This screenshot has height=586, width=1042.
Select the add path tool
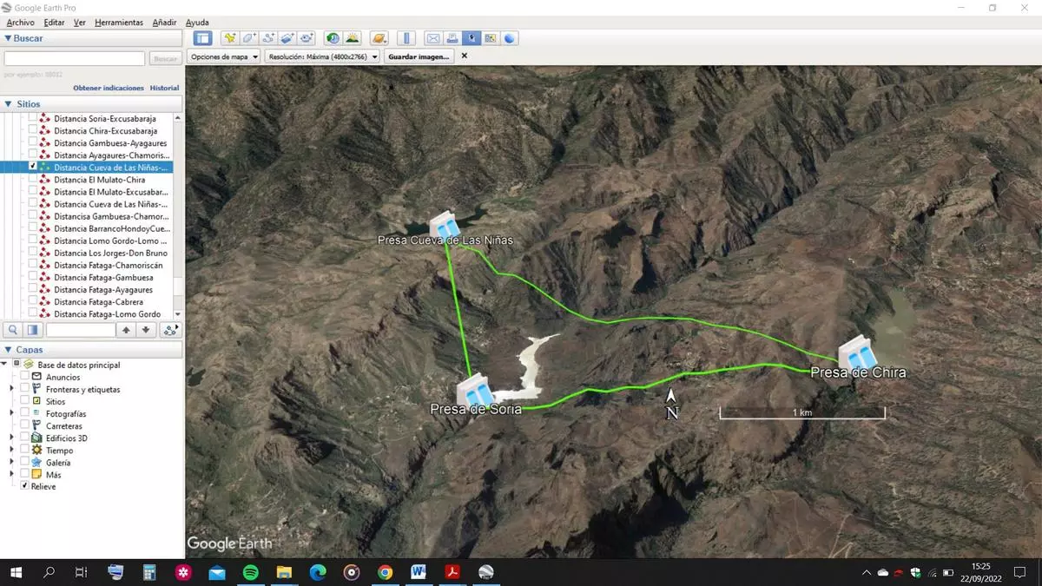268,38
